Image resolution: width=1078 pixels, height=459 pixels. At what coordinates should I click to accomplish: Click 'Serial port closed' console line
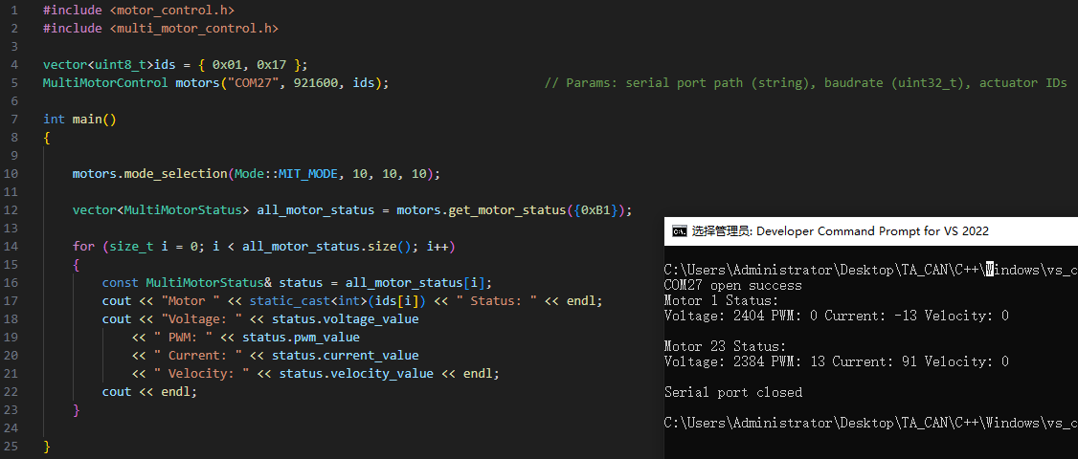[733, 392]
